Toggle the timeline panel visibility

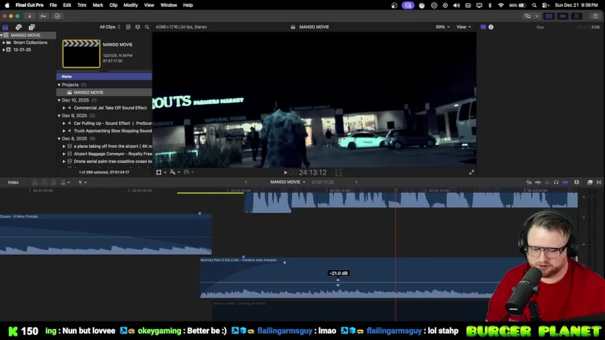coord(562,16)
